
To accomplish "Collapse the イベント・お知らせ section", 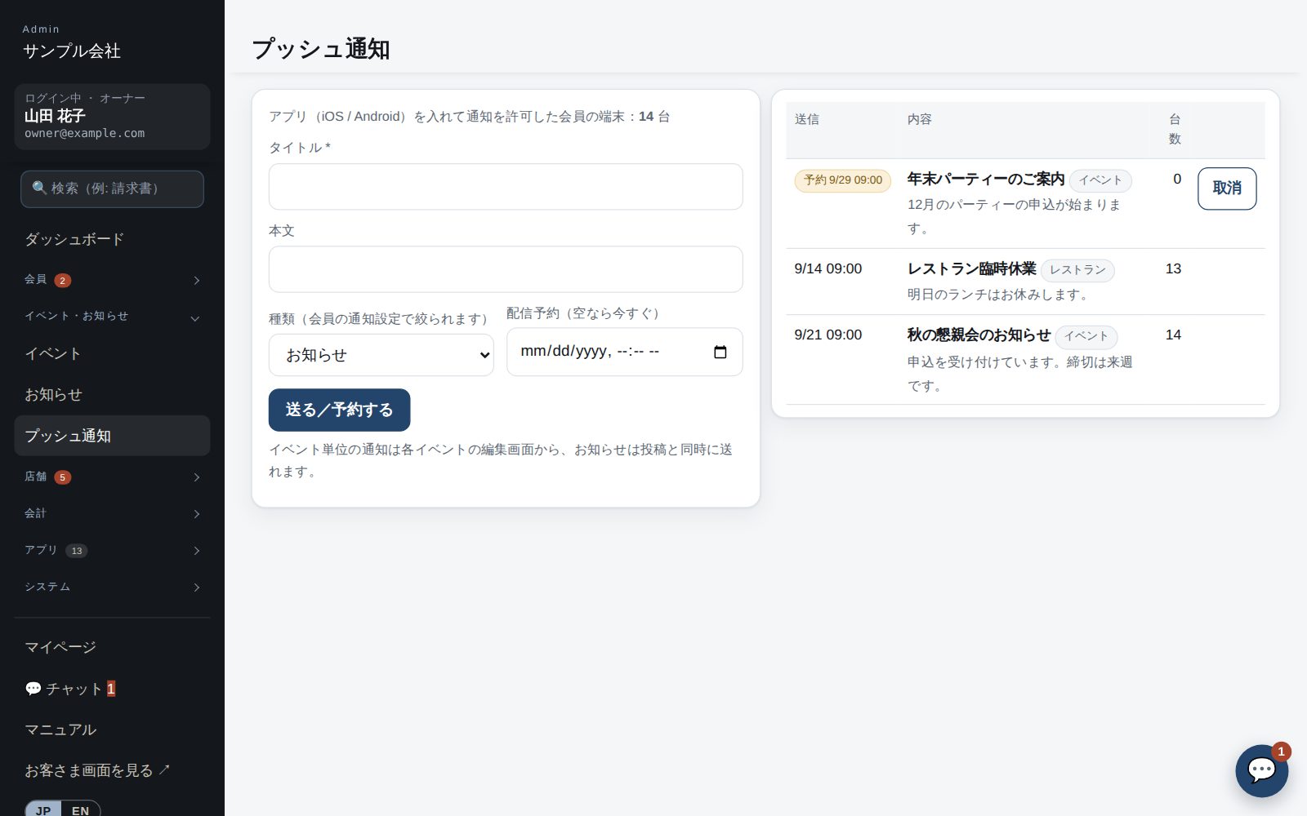I will [x=112, y=317].
